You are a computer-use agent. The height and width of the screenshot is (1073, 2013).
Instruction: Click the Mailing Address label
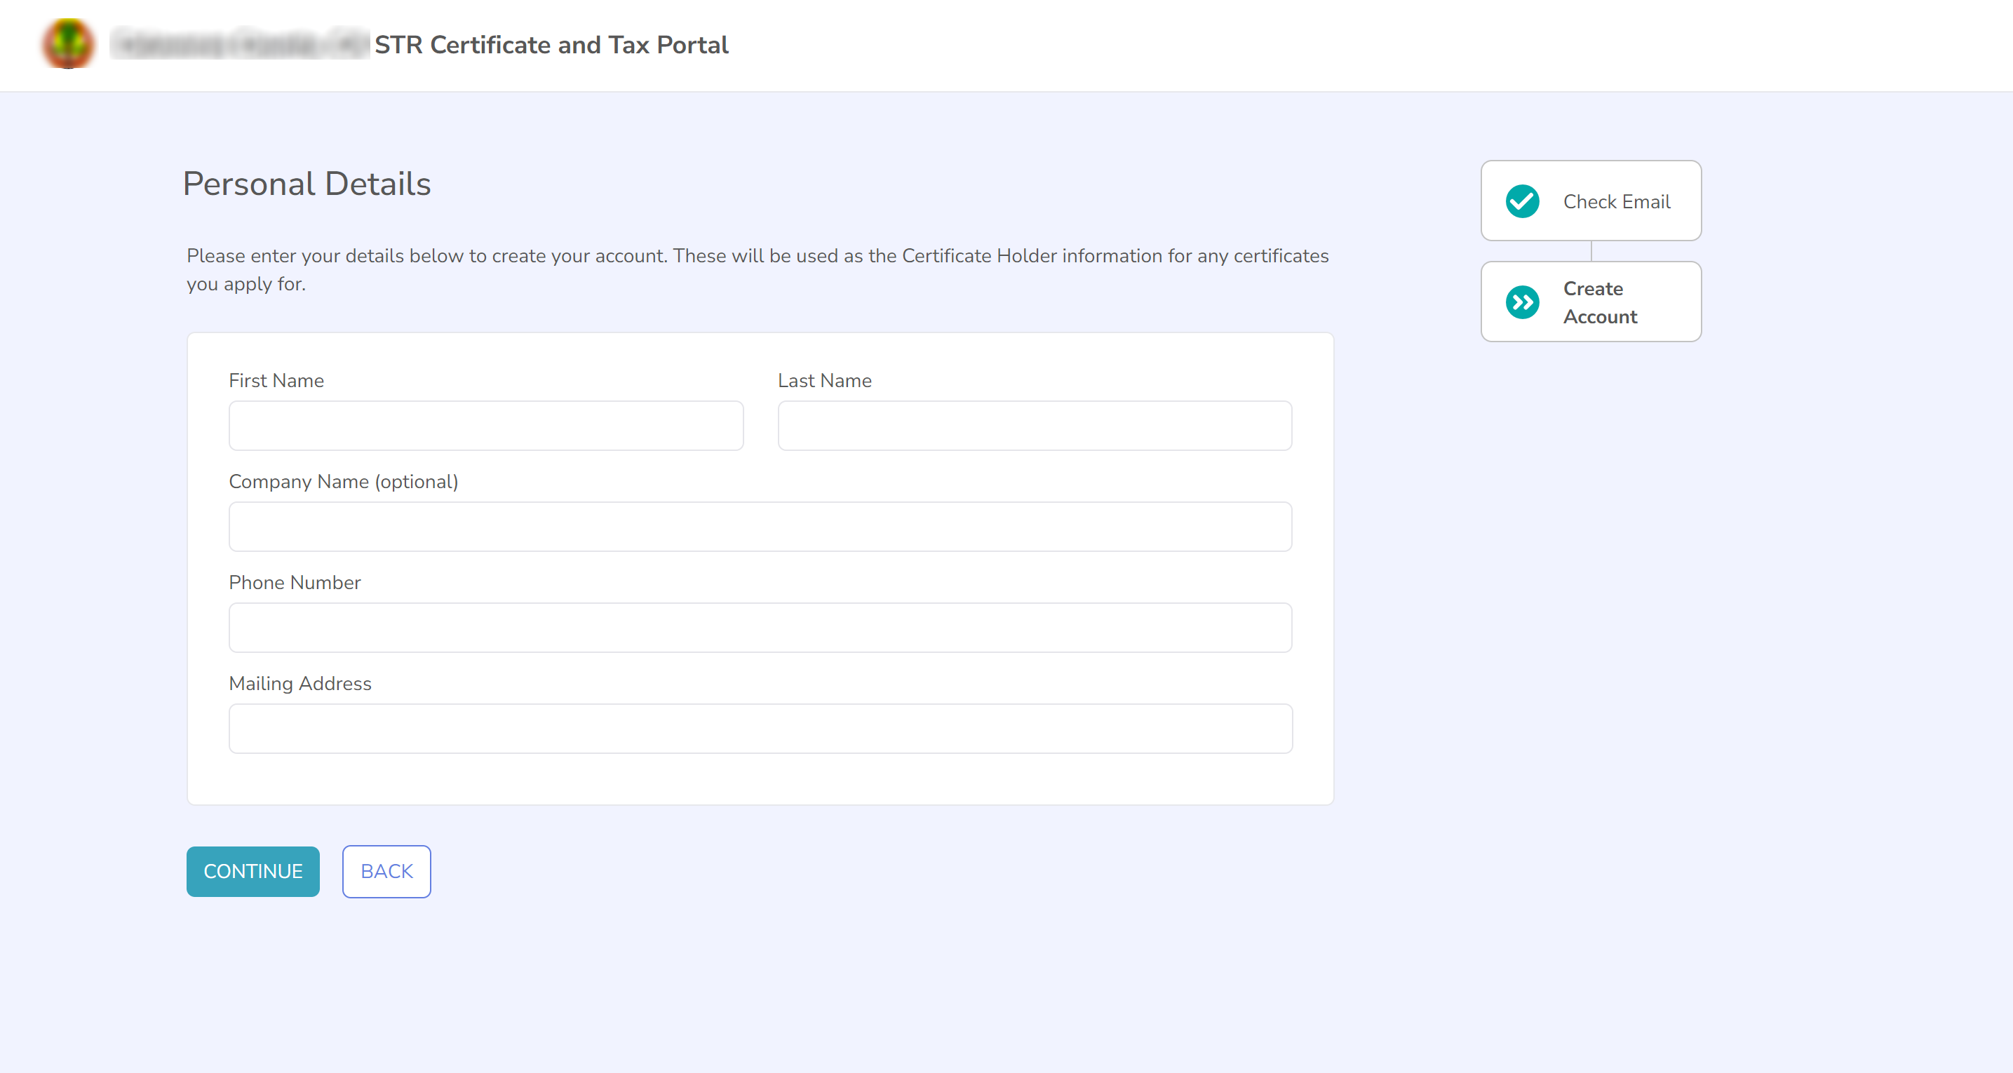pos(300,684)
